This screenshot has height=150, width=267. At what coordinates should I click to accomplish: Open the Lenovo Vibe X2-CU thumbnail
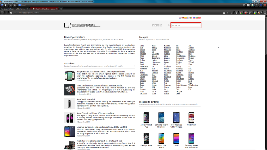tap(161, 138)
